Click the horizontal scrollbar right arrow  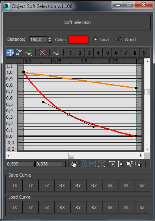[x=141, y=155]
